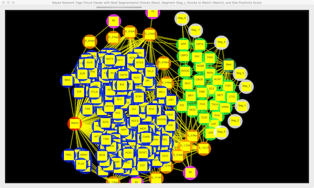314x188 pixels.
Task: Click the orange S_8 node
Action: point(89,41)
